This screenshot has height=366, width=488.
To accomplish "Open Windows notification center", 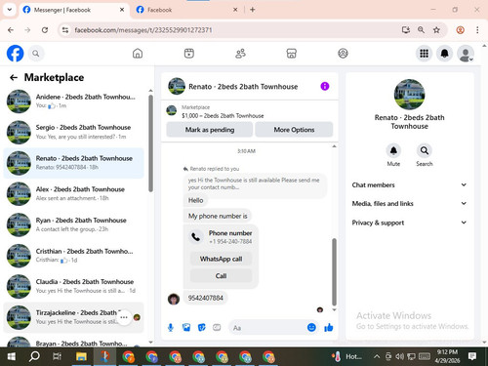I will [x=471, y=356].
